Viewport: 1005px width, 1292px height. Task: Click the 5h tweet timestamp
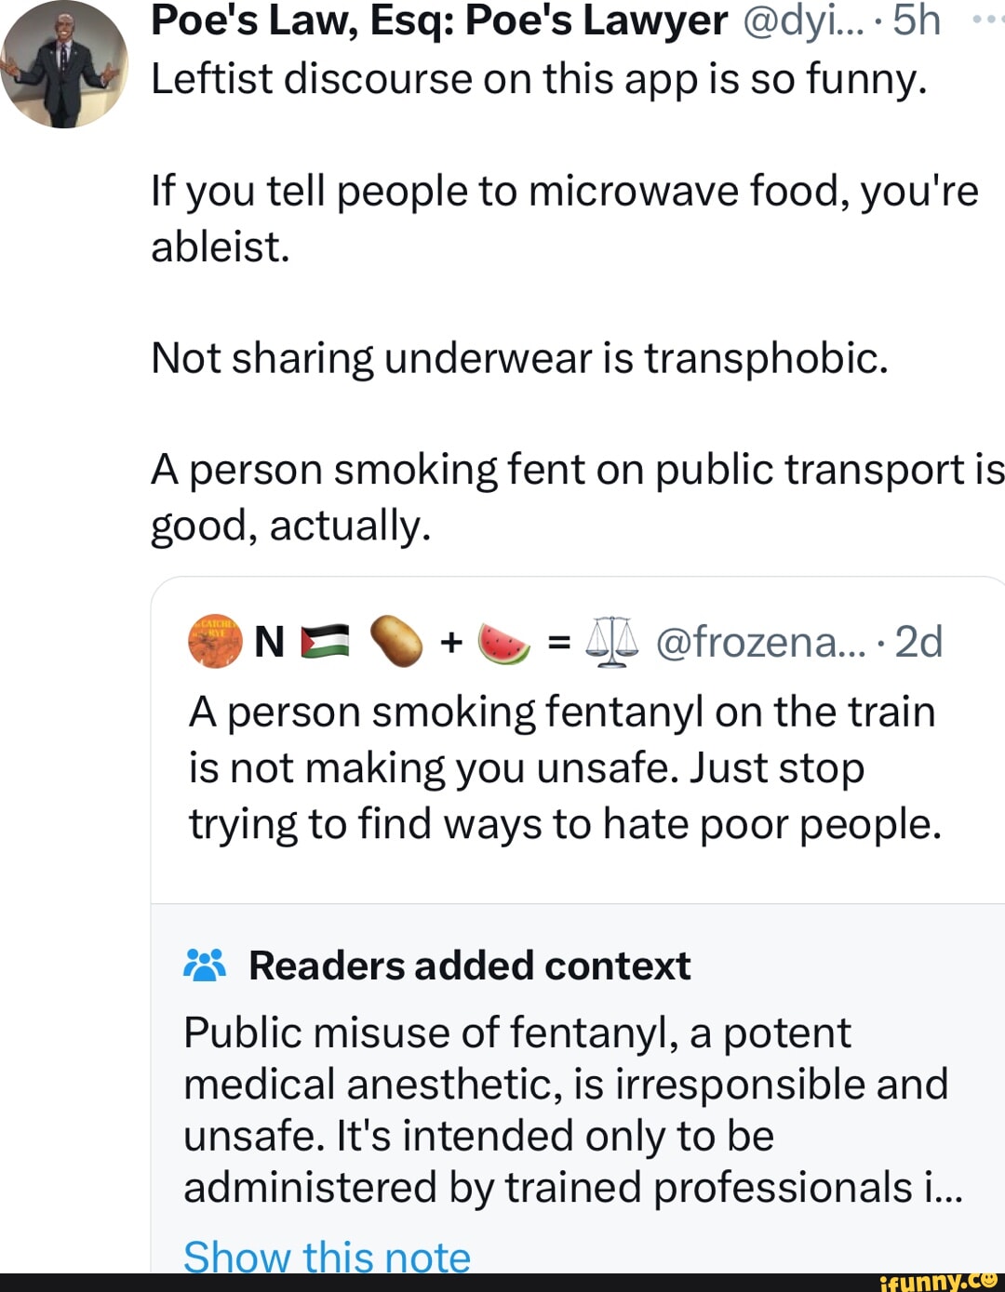click(917, 20)
